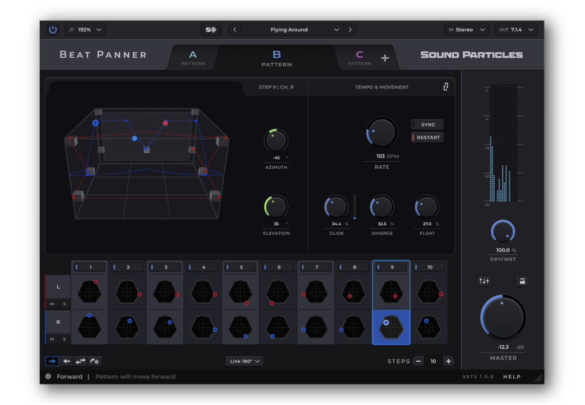
Task: Select step 3 L channel position pad
Action: (x=165, y=291)
